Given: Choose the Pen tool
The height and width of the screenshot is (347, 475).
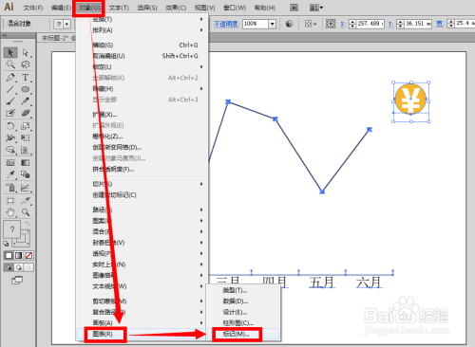Looking at the screenshot, I should pyautogui.click(x=10, y=77).
